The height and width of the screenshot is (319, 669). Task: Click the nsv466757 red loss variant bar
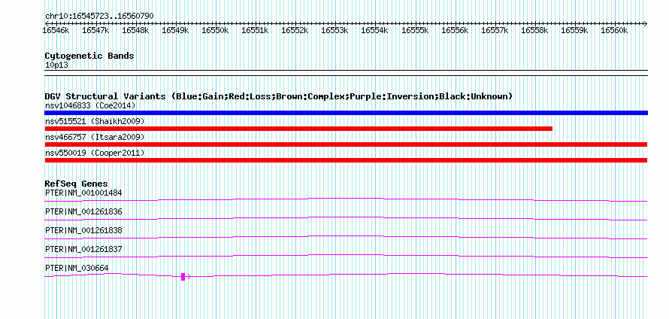click(346, 144)
